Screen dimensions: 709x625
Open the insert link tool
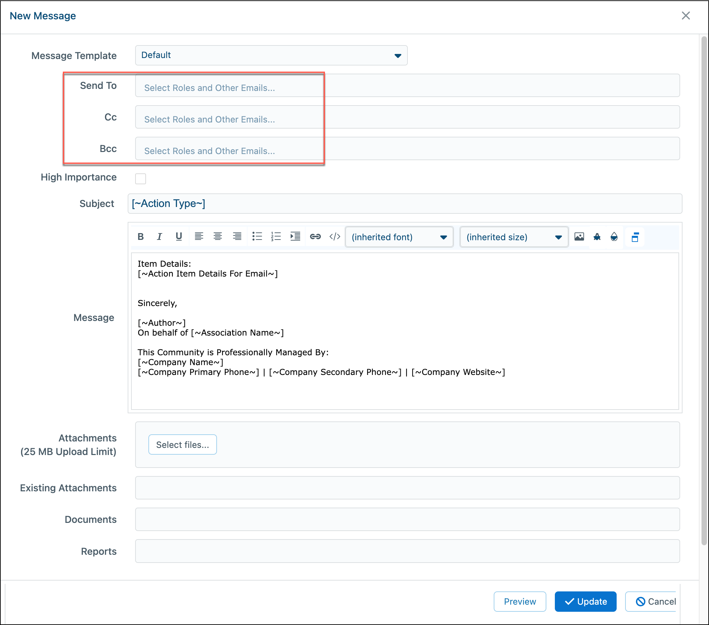pos(315,237)
